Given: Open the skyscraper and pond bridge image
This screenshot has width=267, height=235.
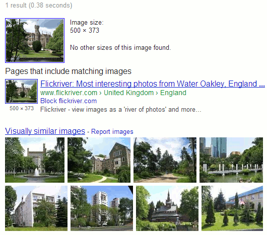Looking at the screenshot, I should coord(231,160).
